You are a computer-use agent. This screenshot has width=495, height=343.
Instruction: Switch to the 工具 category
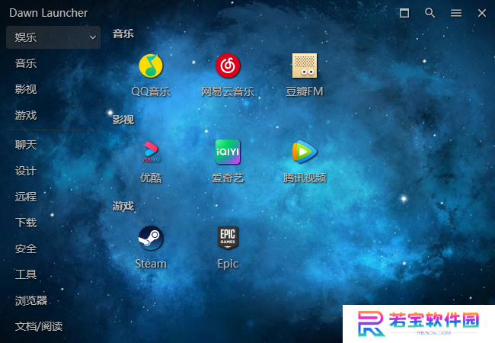click(x=26, y=274)
